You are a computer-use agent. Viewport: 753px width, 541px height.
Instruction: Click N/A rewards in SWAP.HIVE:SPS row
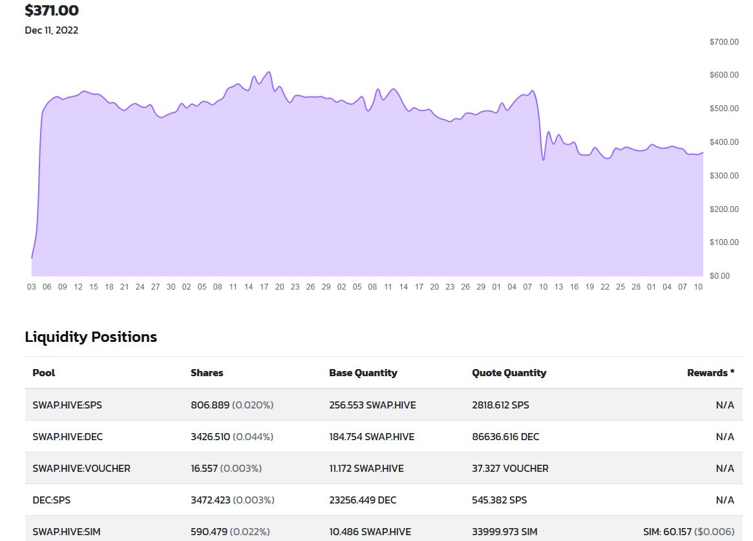(725, 405)
